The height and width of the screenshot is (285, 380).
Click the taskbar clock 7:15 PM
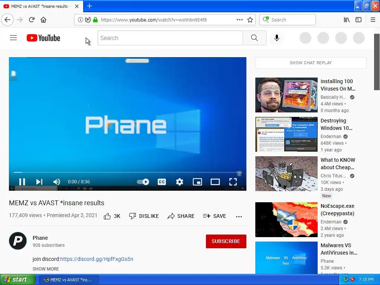click(x=366, y=280)
